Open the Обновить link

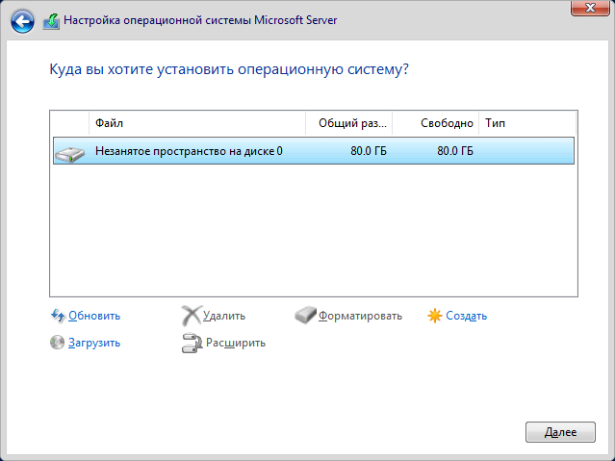click(x=94, y=316)
